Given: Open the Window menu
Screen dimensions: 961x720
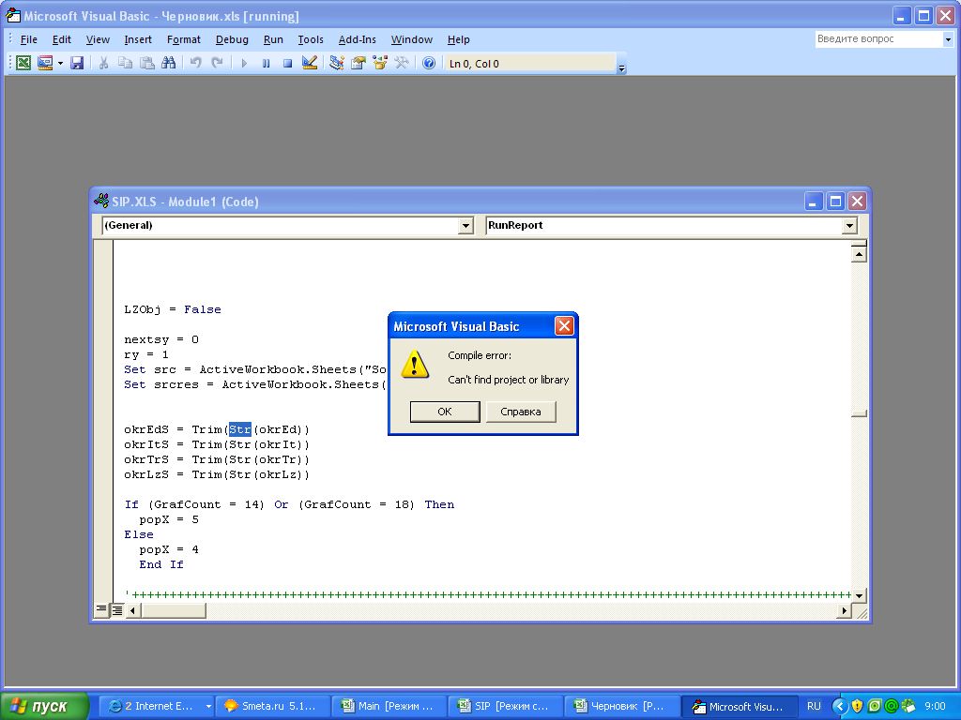Looking at the screenshot, I should click(x=412, y=39).
